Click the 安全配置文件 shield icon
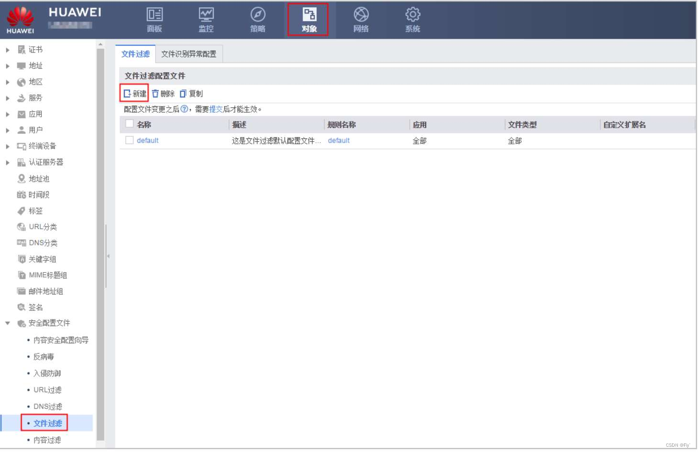This screenshot has height=452, width=698. coord(22,324)
